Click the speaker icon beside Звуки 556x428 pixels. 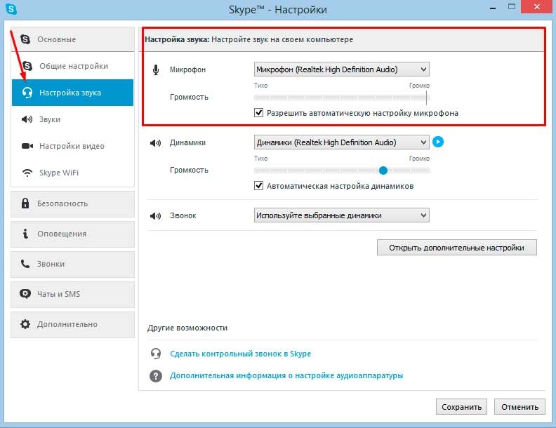tap(27, 119)
